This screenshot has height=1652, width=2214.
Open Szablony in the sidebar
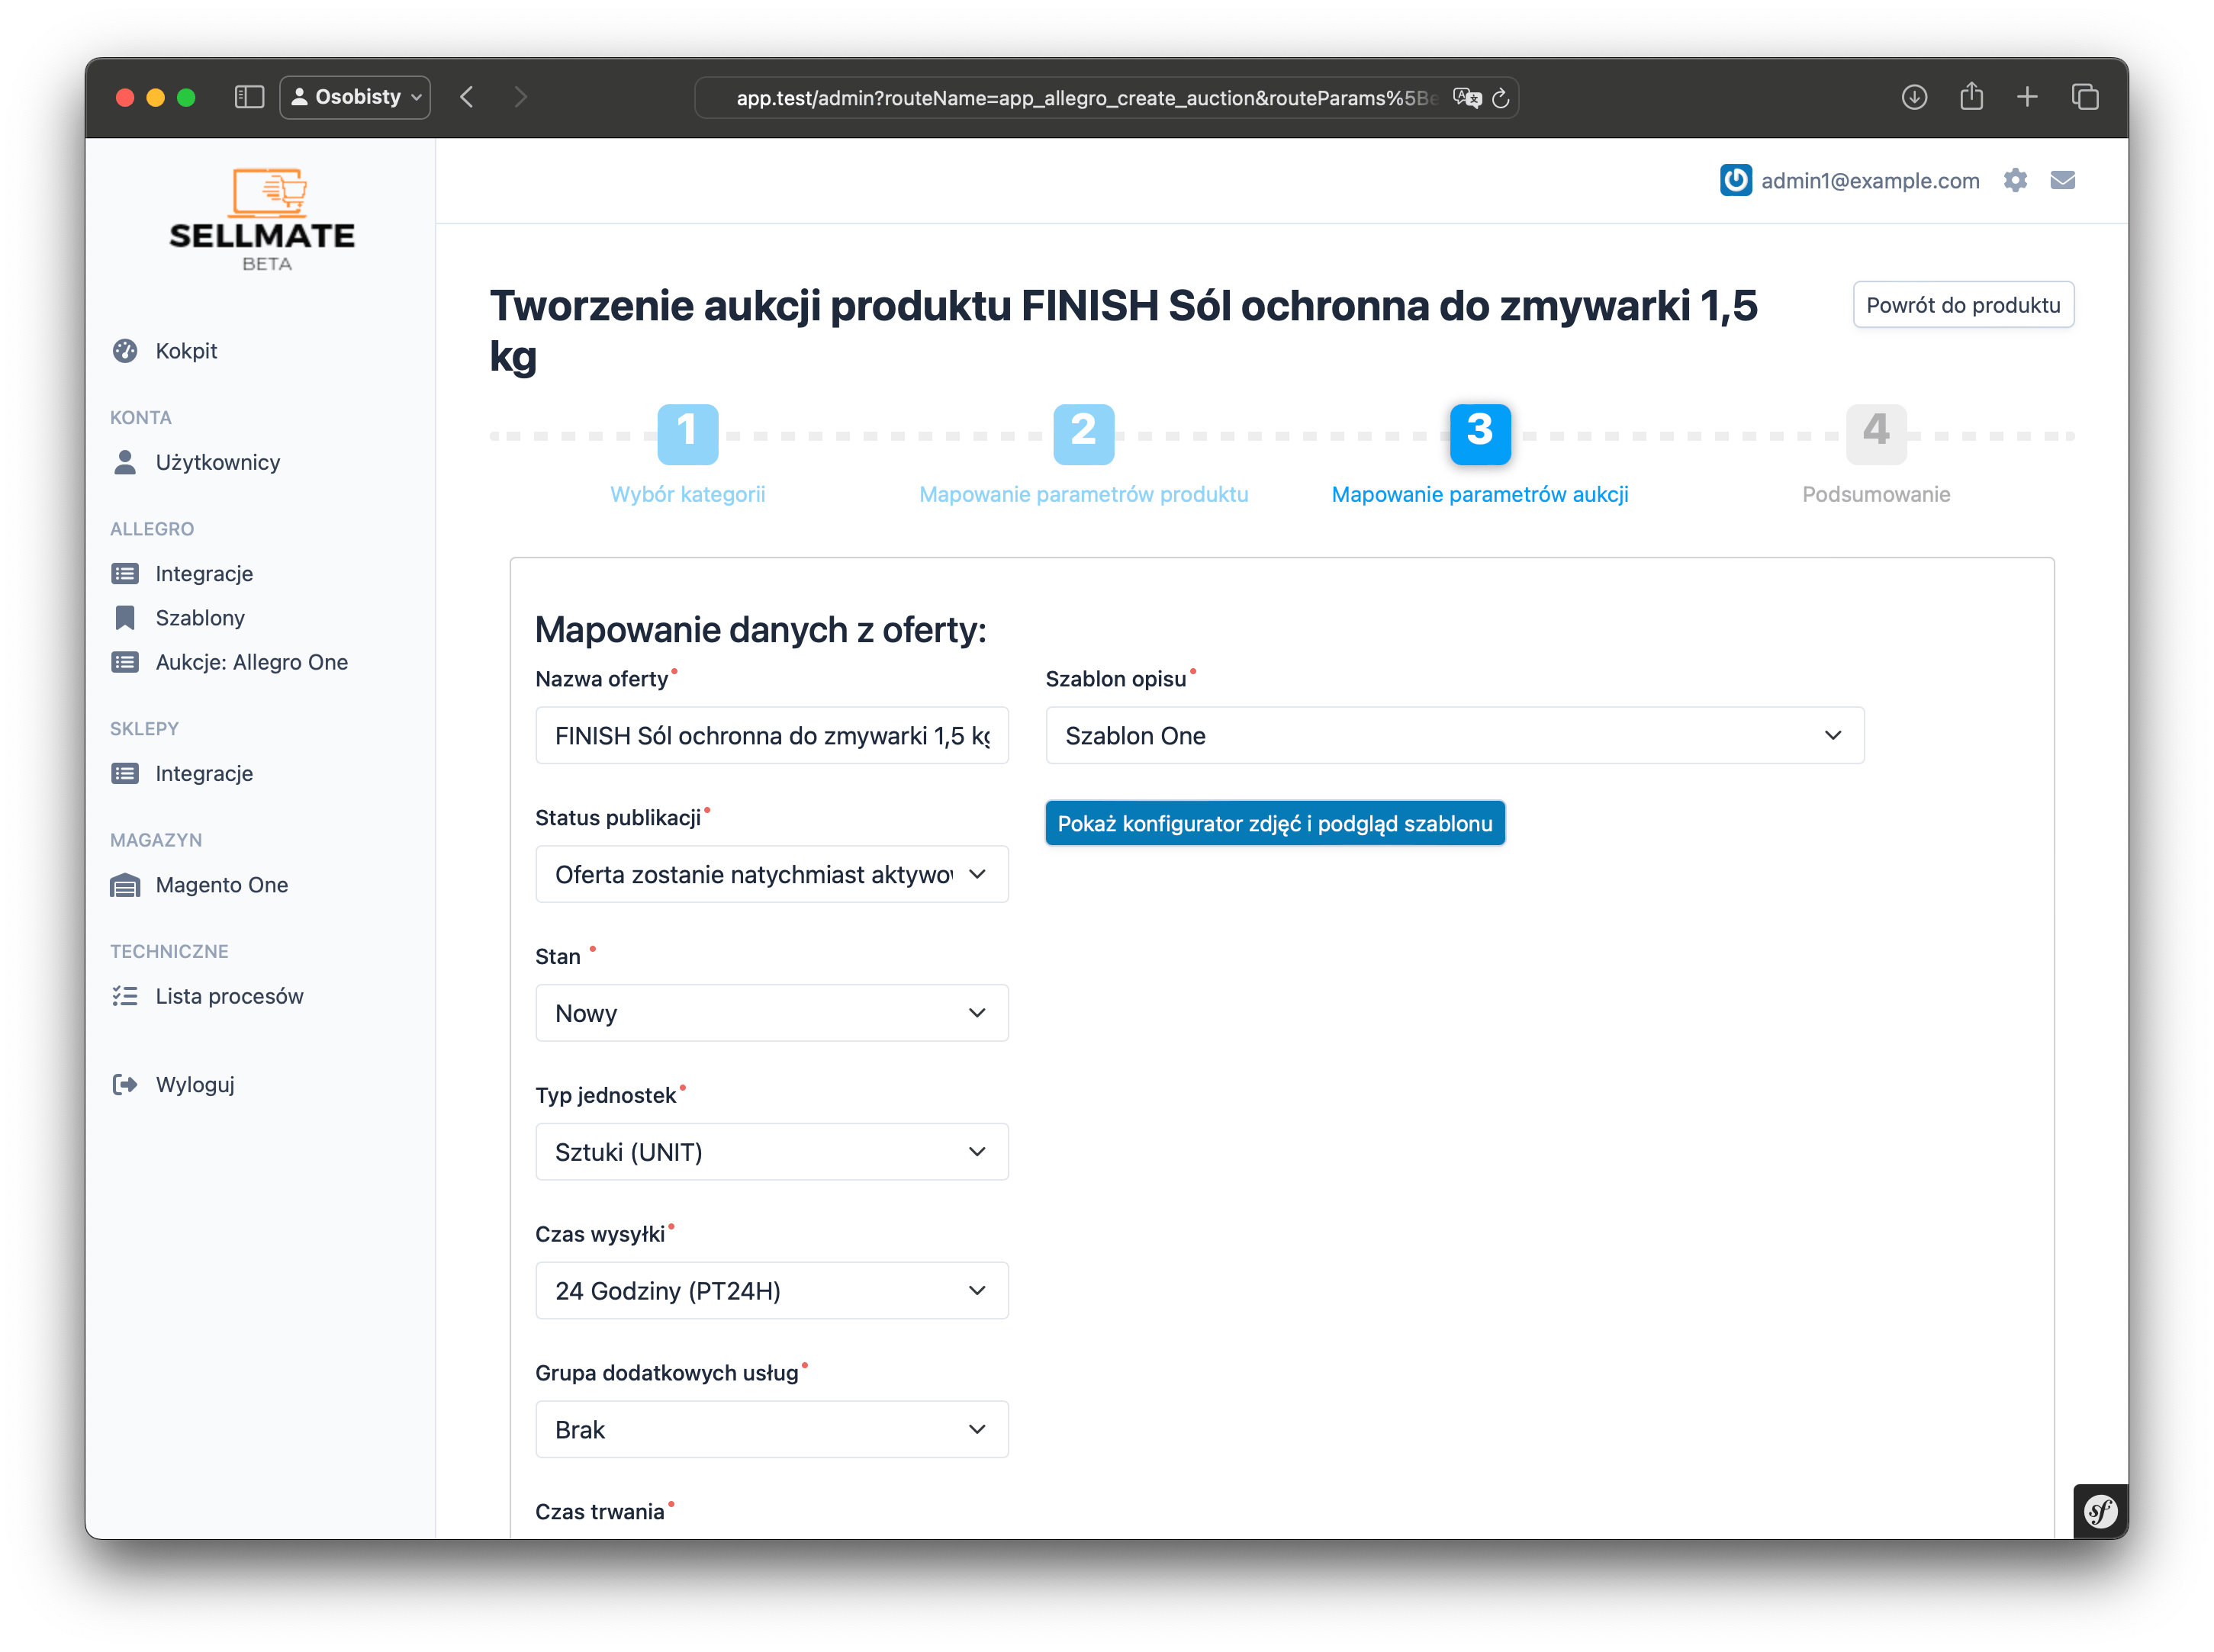pos(200,618)
